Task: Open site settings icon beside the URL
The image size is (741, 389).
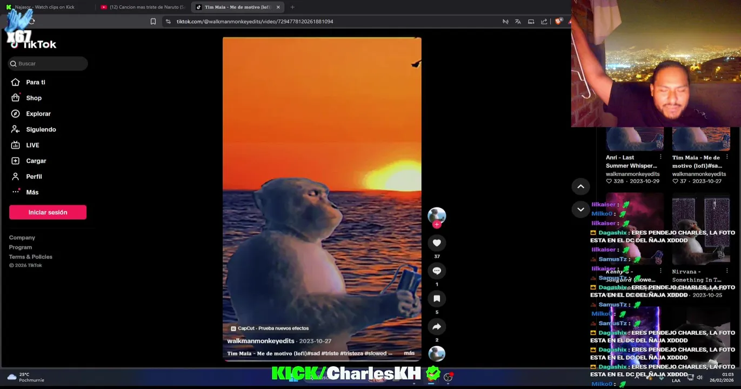Action: pos(168,22)
